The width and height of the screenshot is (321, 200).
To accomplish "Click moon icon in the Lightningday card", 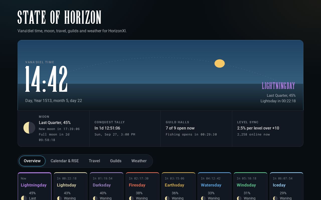I will (x=24, y=198).
